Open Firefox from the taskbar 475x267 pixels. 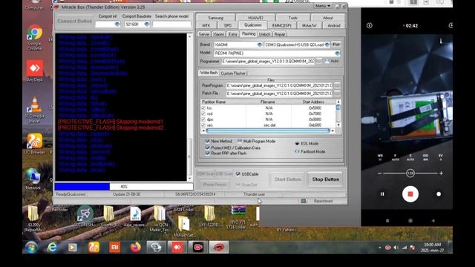coord(135,247)
